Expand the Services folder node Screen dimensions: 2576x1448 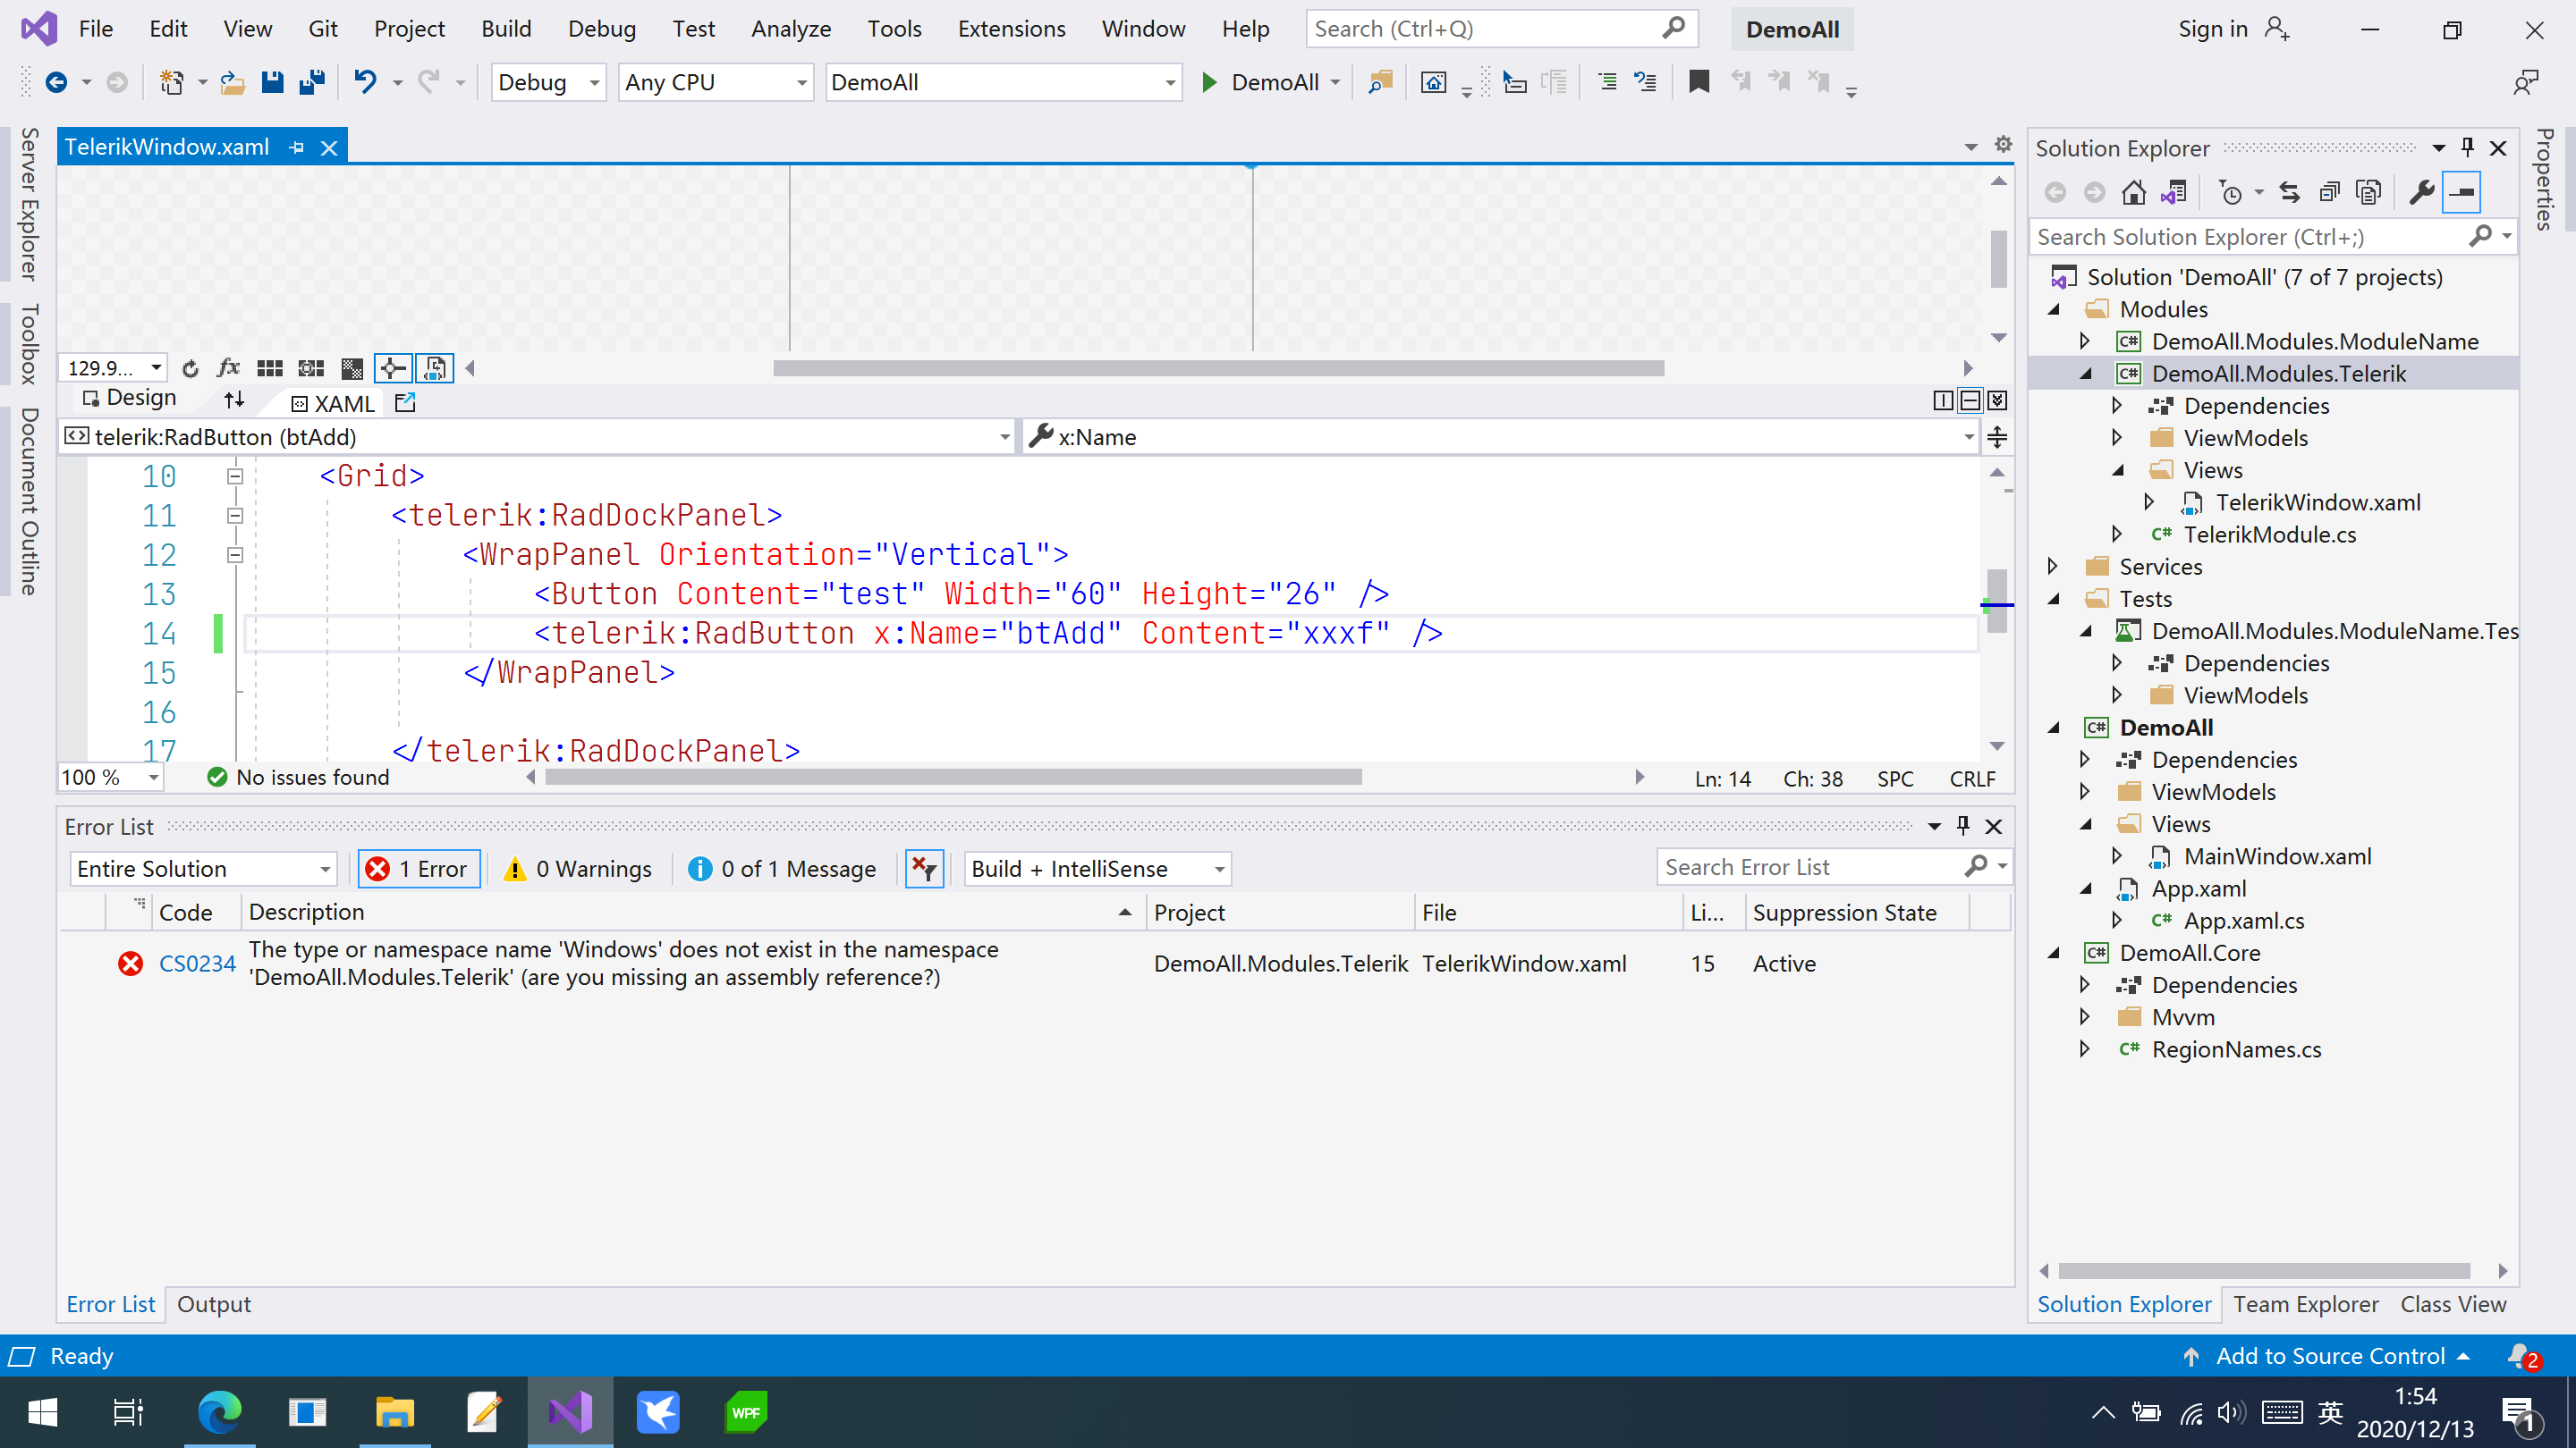(x=2053, y=567)
